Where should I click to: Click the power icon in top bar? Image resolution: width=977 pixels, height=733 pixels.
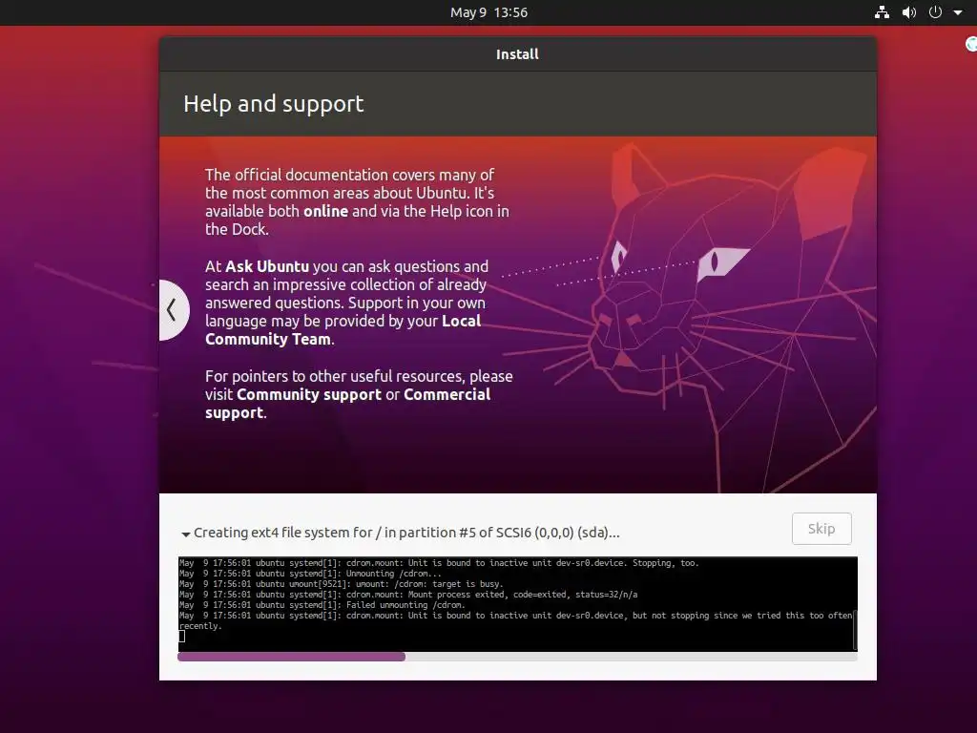[x=935, y=12]
